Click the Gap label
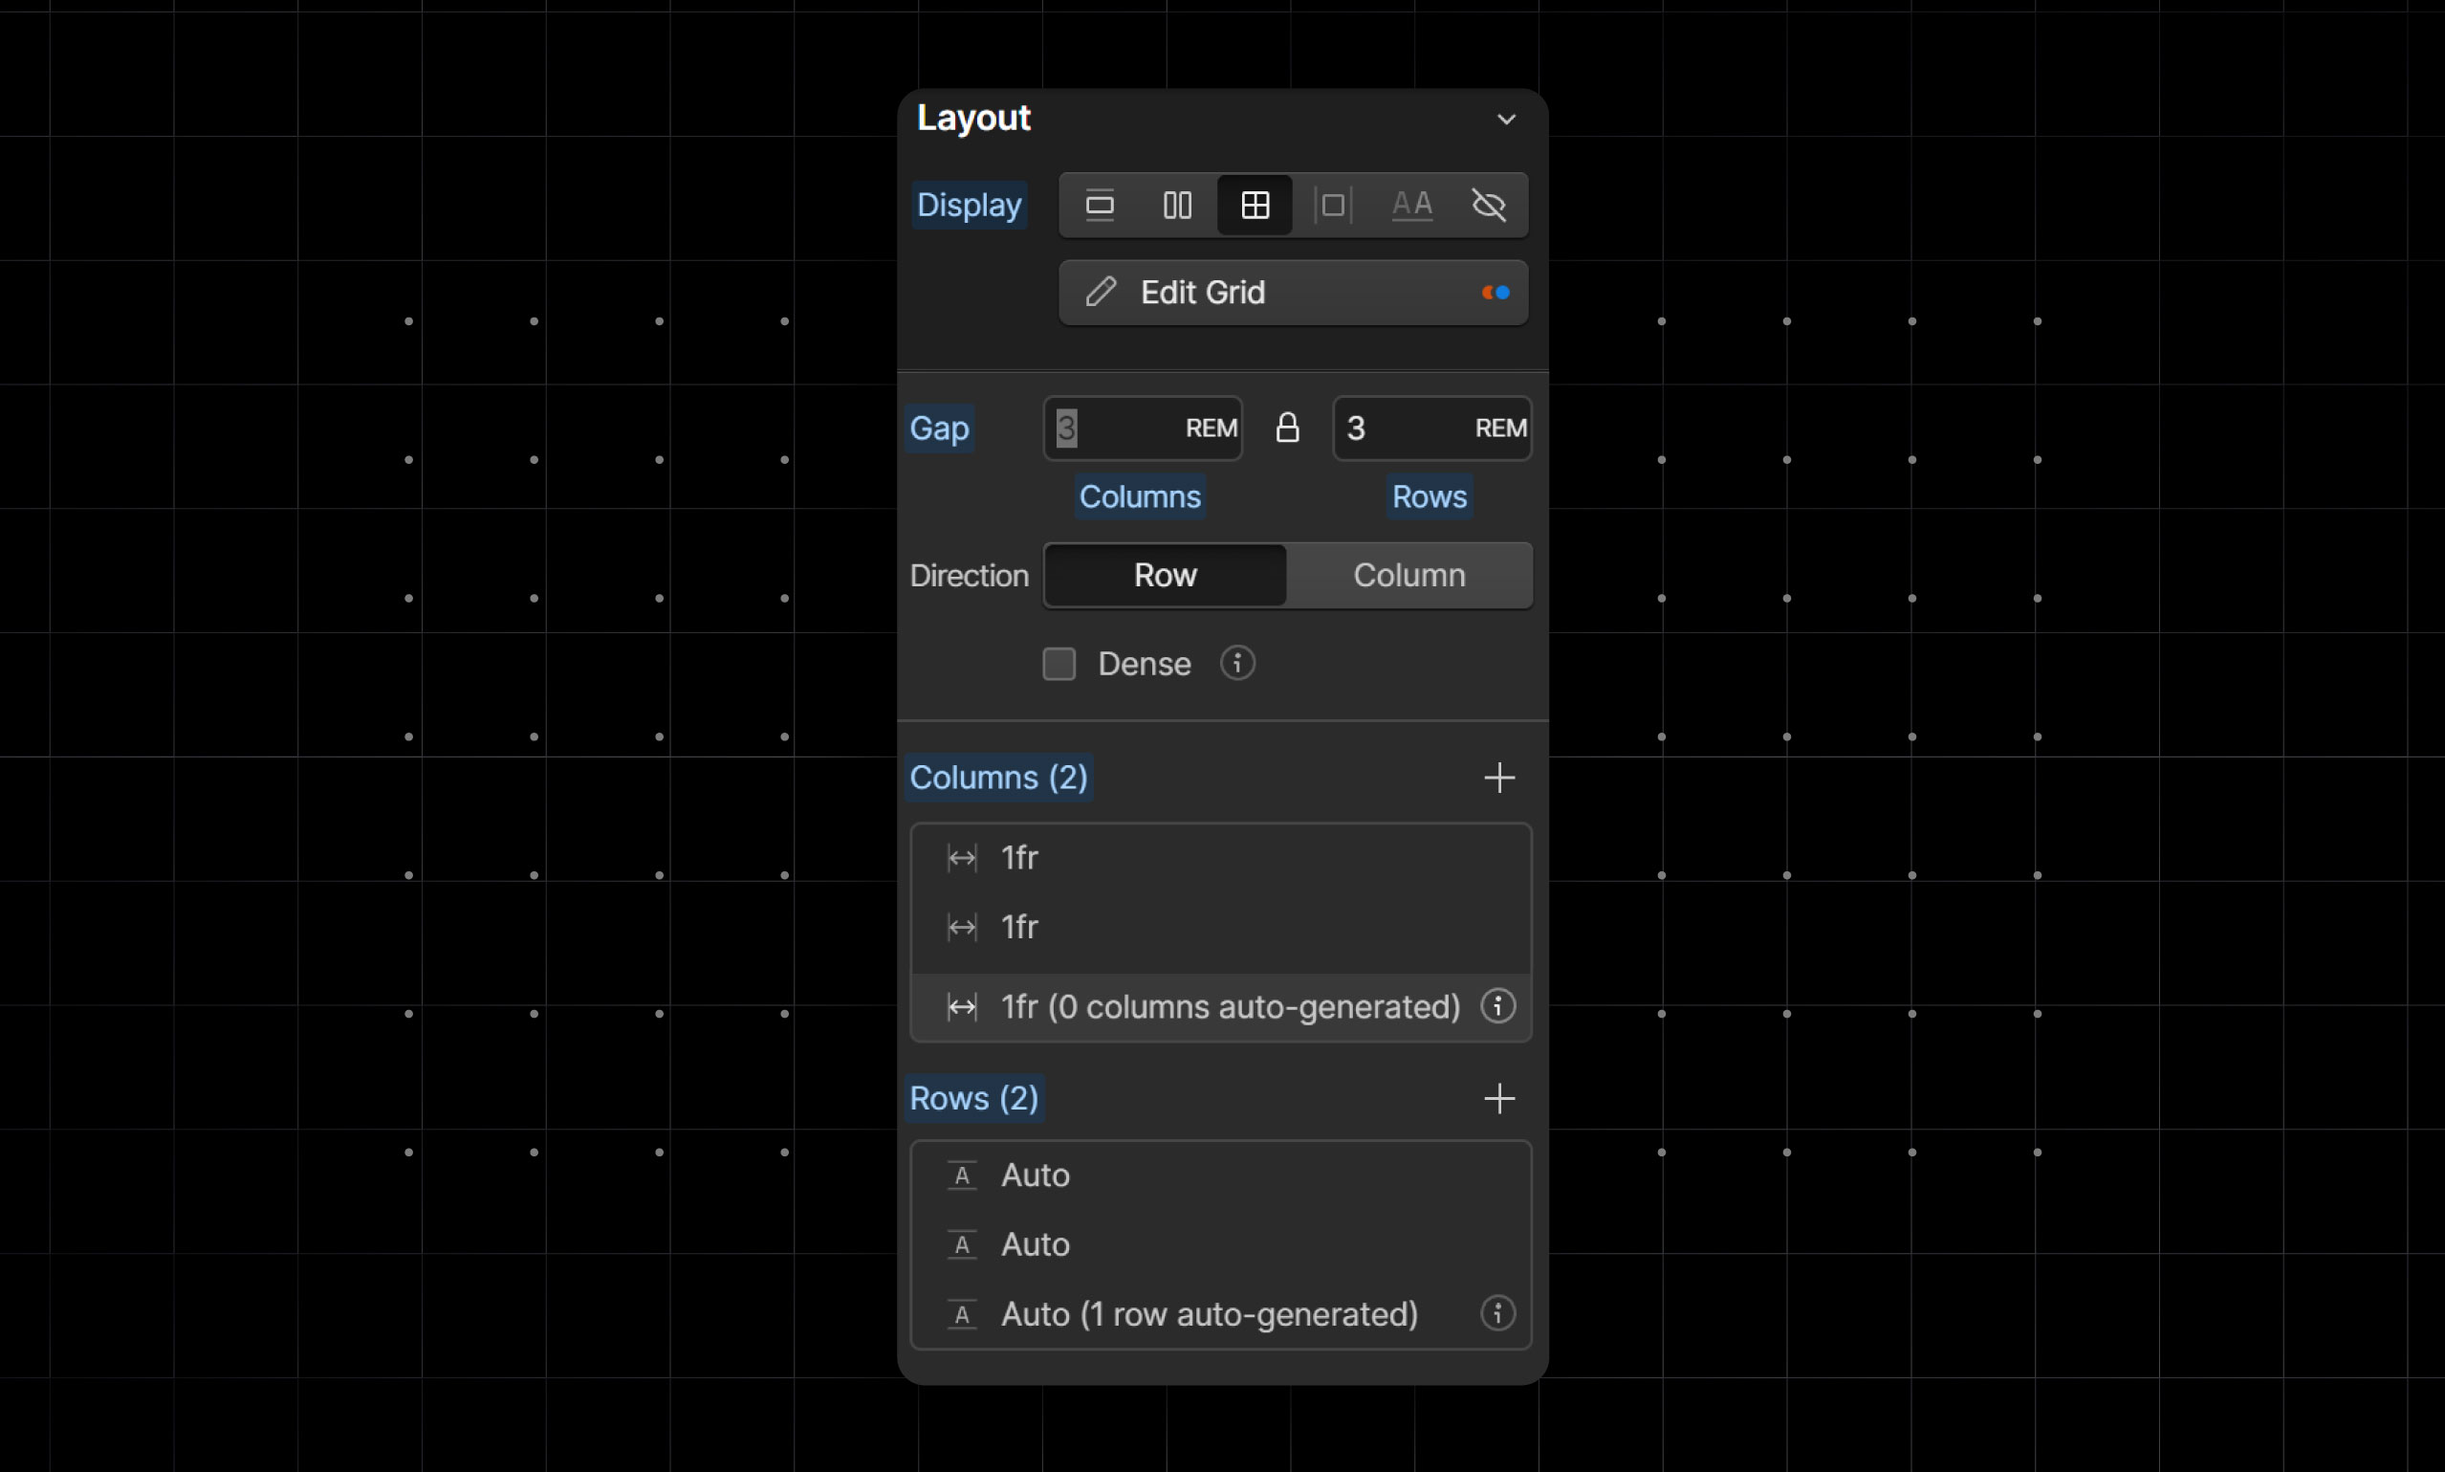 [939, 428]
